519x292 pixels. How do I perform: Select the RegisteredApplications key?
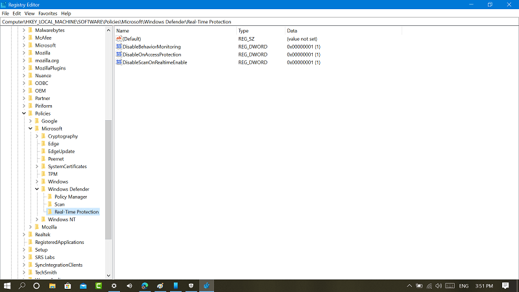[x=60, y=242]
